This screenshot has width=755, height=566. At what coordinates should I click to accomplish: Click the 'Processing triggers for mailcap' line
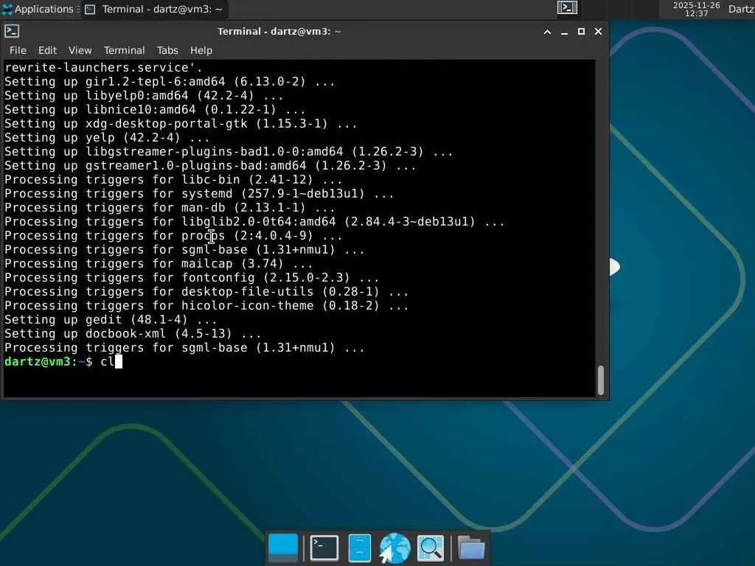tap(159, 264)
